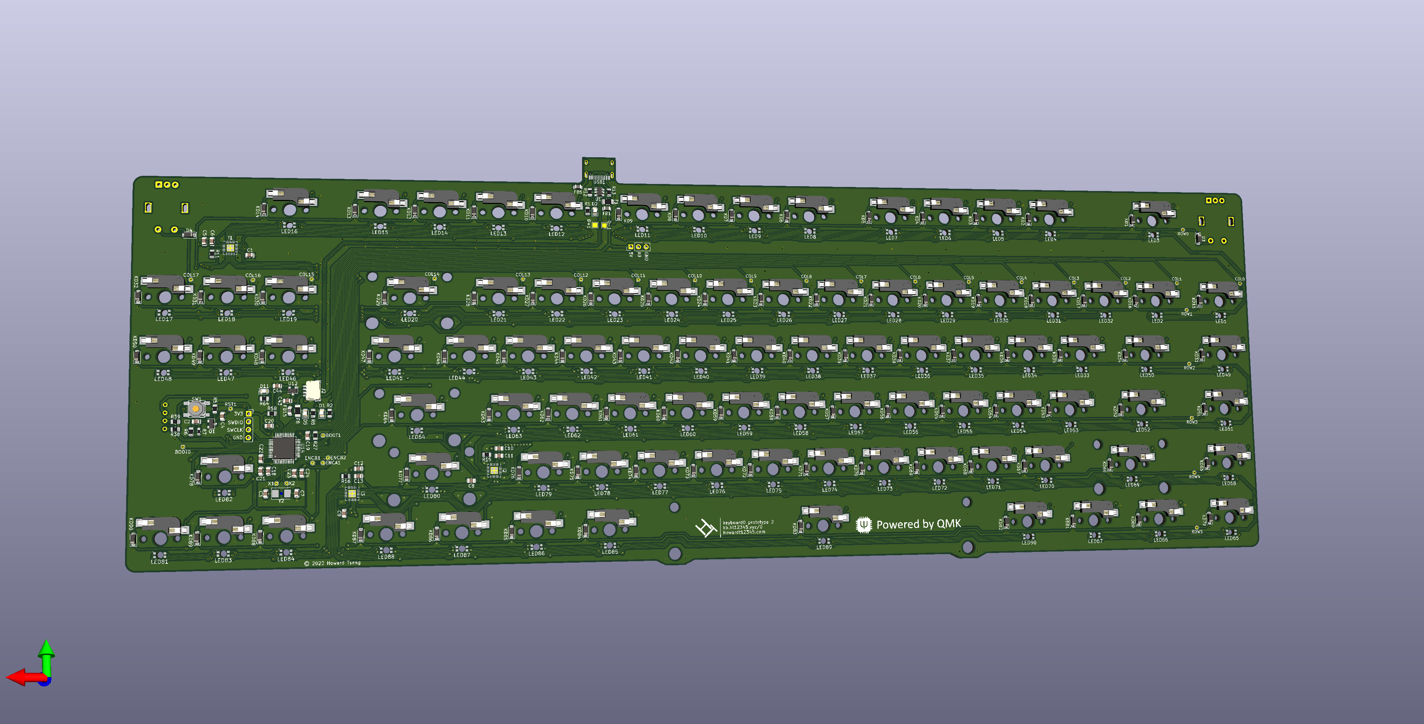The height and width of the screenshot is (724, 1424).
Task: Click the COL17 test point label
Action: pyautogui.click(x=191, y=275)
